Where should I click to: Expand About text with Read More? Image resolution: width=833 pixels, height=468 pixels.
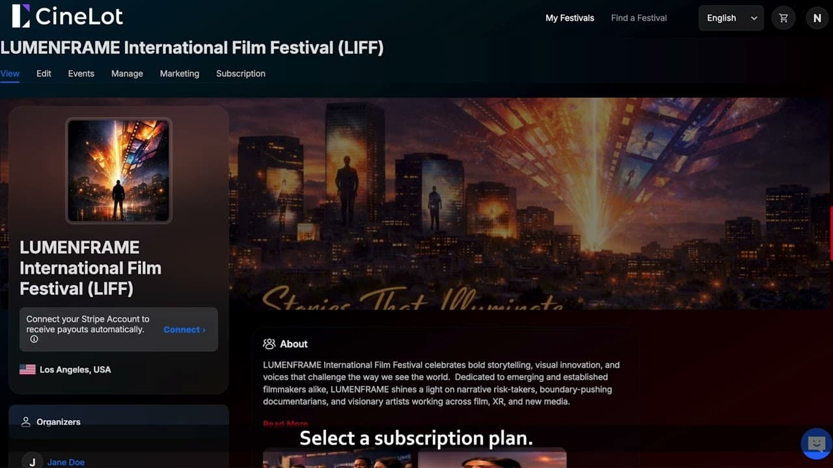[286, 423]
